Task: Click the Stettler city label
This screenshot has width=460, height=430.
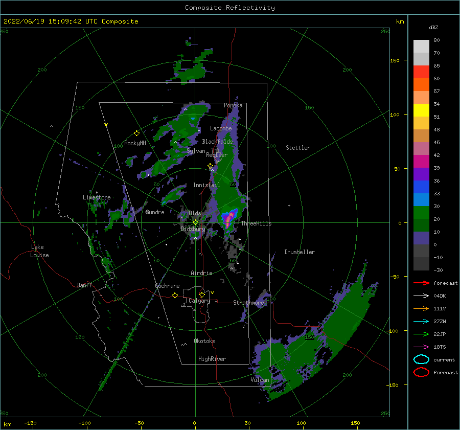Action: pyautogui.click(x=298, y=148)
